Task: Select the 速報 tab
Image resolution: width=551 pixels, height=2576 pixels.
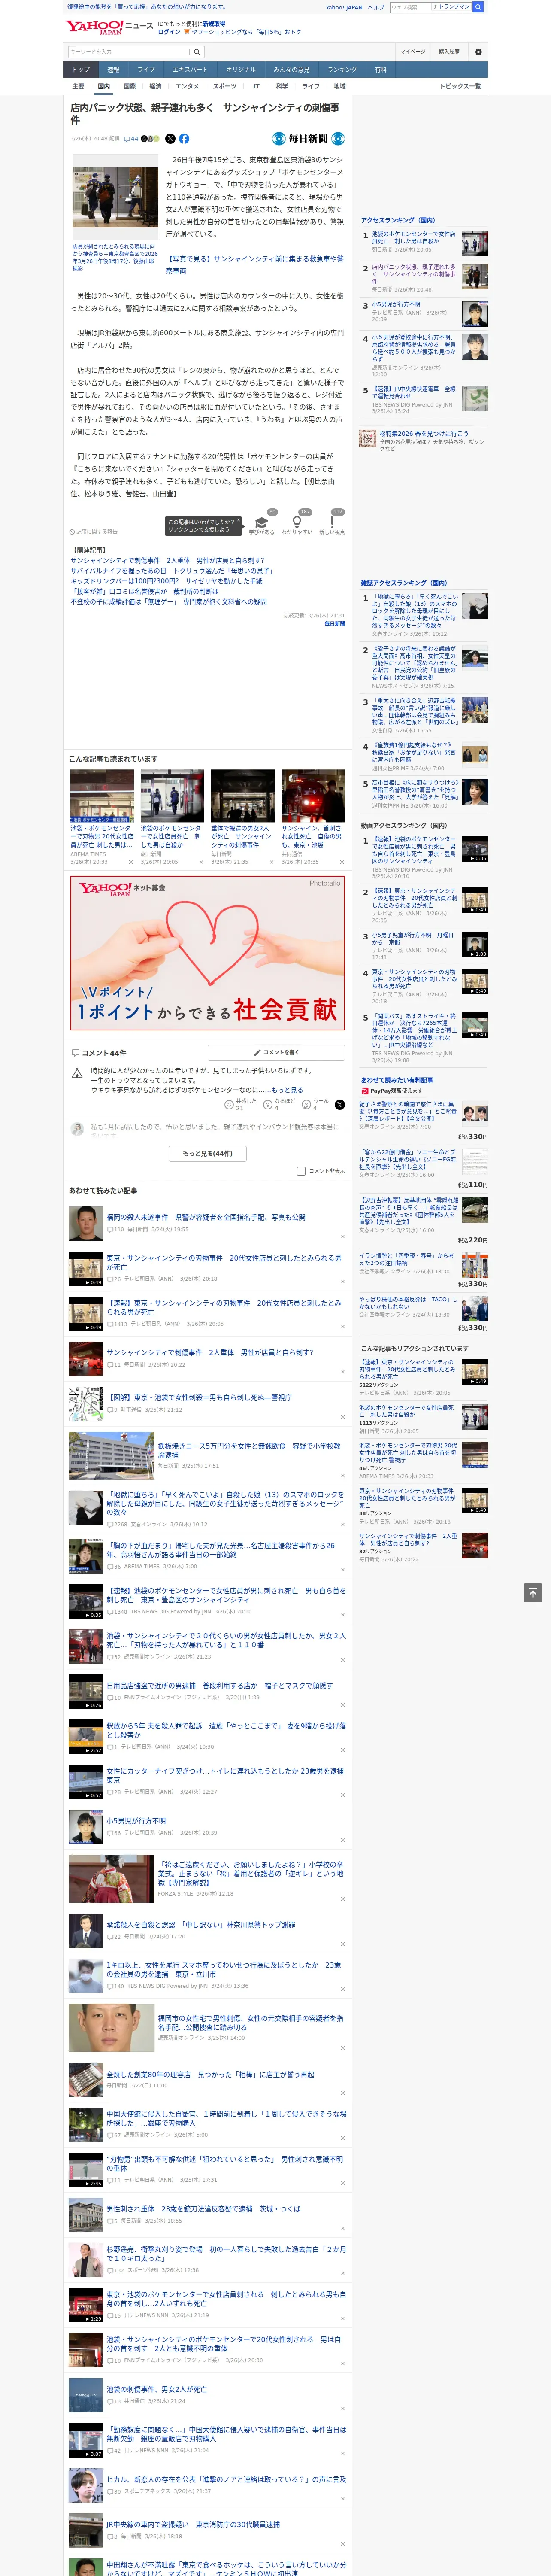Action: (x=113, y=70)
